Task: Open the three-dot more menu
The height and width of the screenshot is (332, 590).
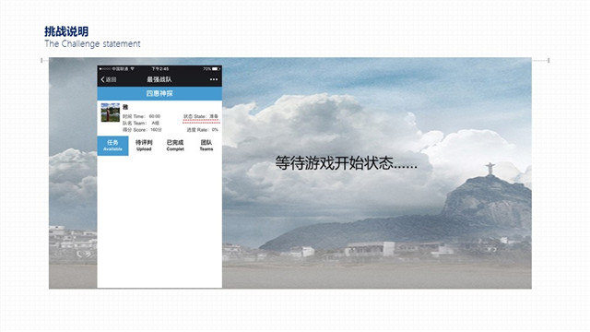Action: (214, 79)
